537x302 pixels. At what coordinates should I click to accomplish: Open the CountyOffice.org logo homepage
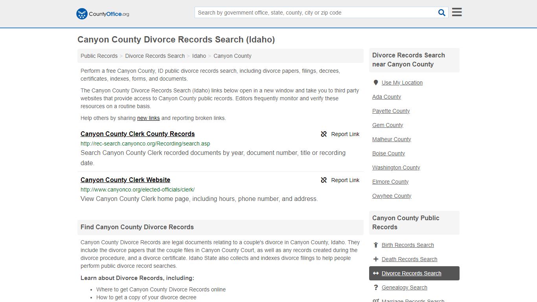point(103,14)
